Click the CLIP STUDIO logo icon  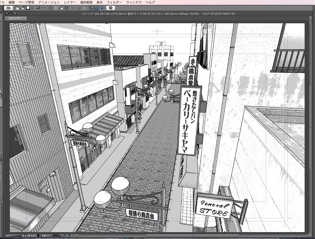pyautogui.click(x=9, y=9)
